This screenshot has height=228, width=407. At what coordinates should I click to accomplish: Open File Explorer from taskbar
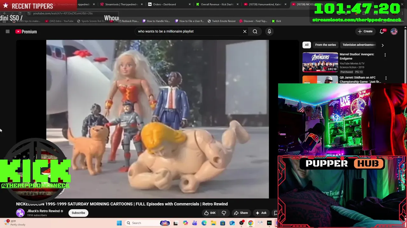click(x=213, y=223)
